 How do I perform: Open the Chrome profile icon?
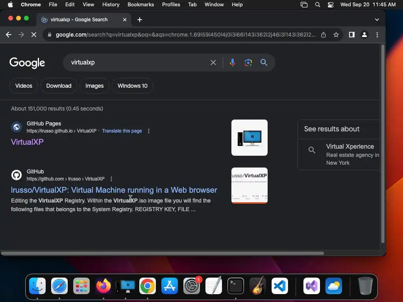point(364,35)
